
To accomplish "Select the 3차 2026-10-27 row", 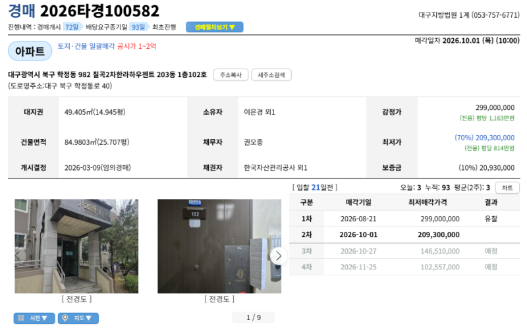I will tap(404, 251).
